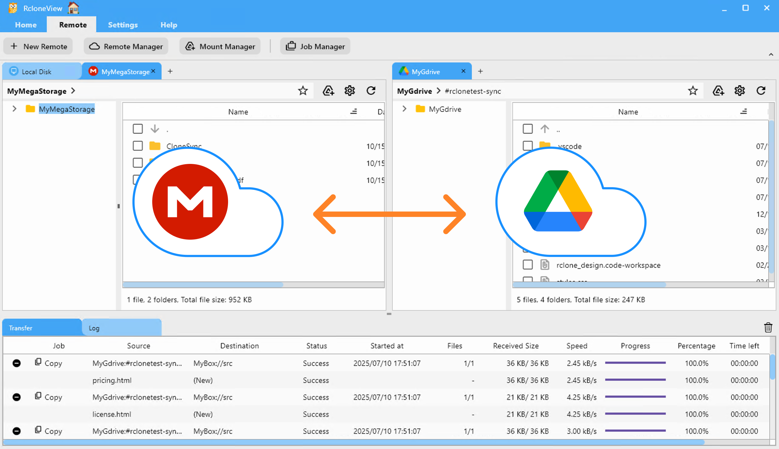779x449 pixels.
Task: Select checkbox next to rclone_design.code-workspace
Action: tap(528, 265)
